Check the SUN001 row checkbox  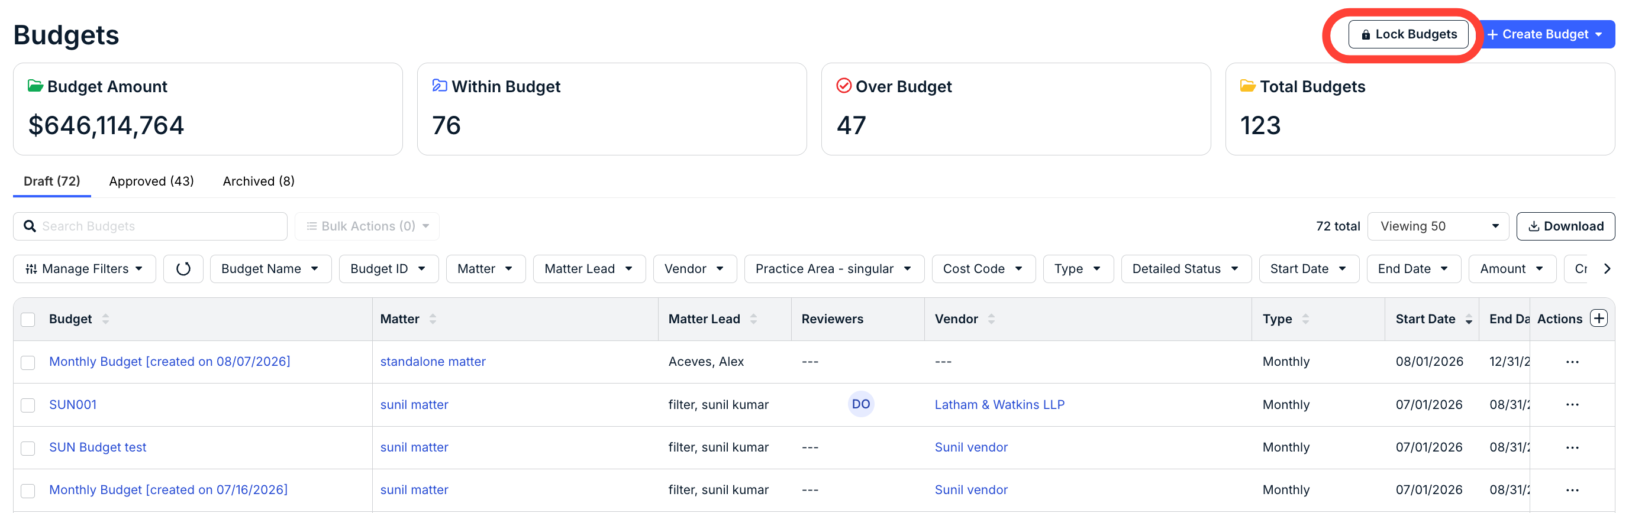click(x=28, y=405)
